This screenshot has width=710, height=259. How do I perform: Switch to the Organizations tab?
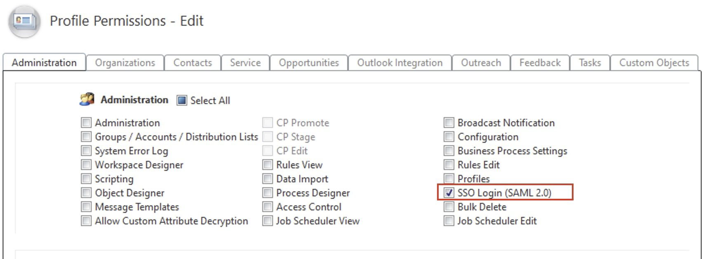point(125,63)
